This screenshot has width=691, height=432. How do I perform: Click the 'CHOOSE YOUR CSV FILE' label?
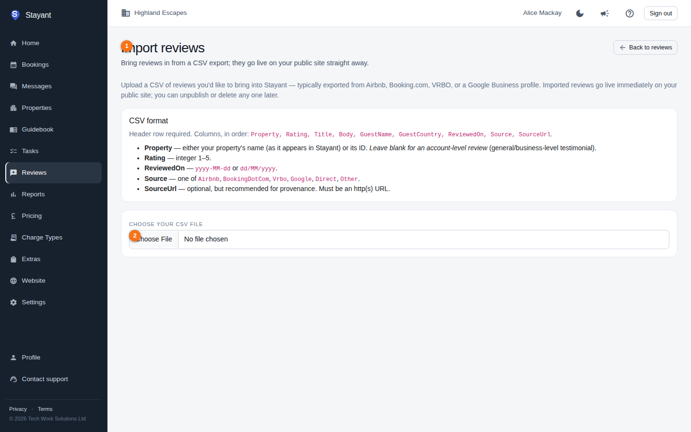click(x=166, y=224)
